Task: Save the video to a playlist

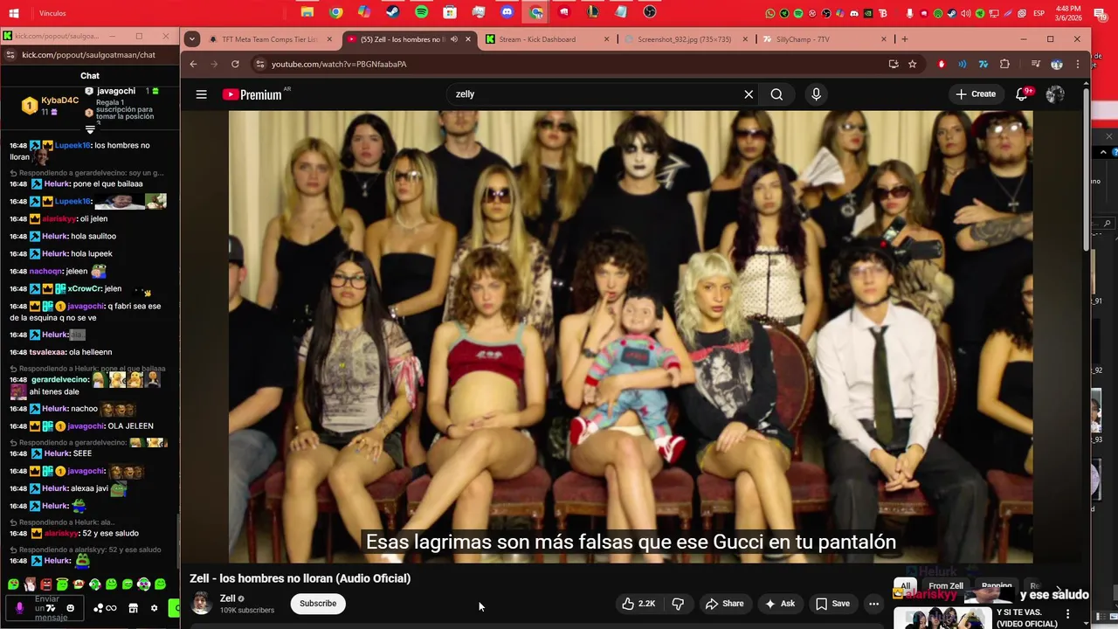Action: (832, 604)
